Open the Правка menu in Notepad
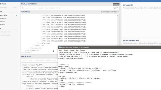161x90 pixels. pyautogui.click(x=66, y=50)
